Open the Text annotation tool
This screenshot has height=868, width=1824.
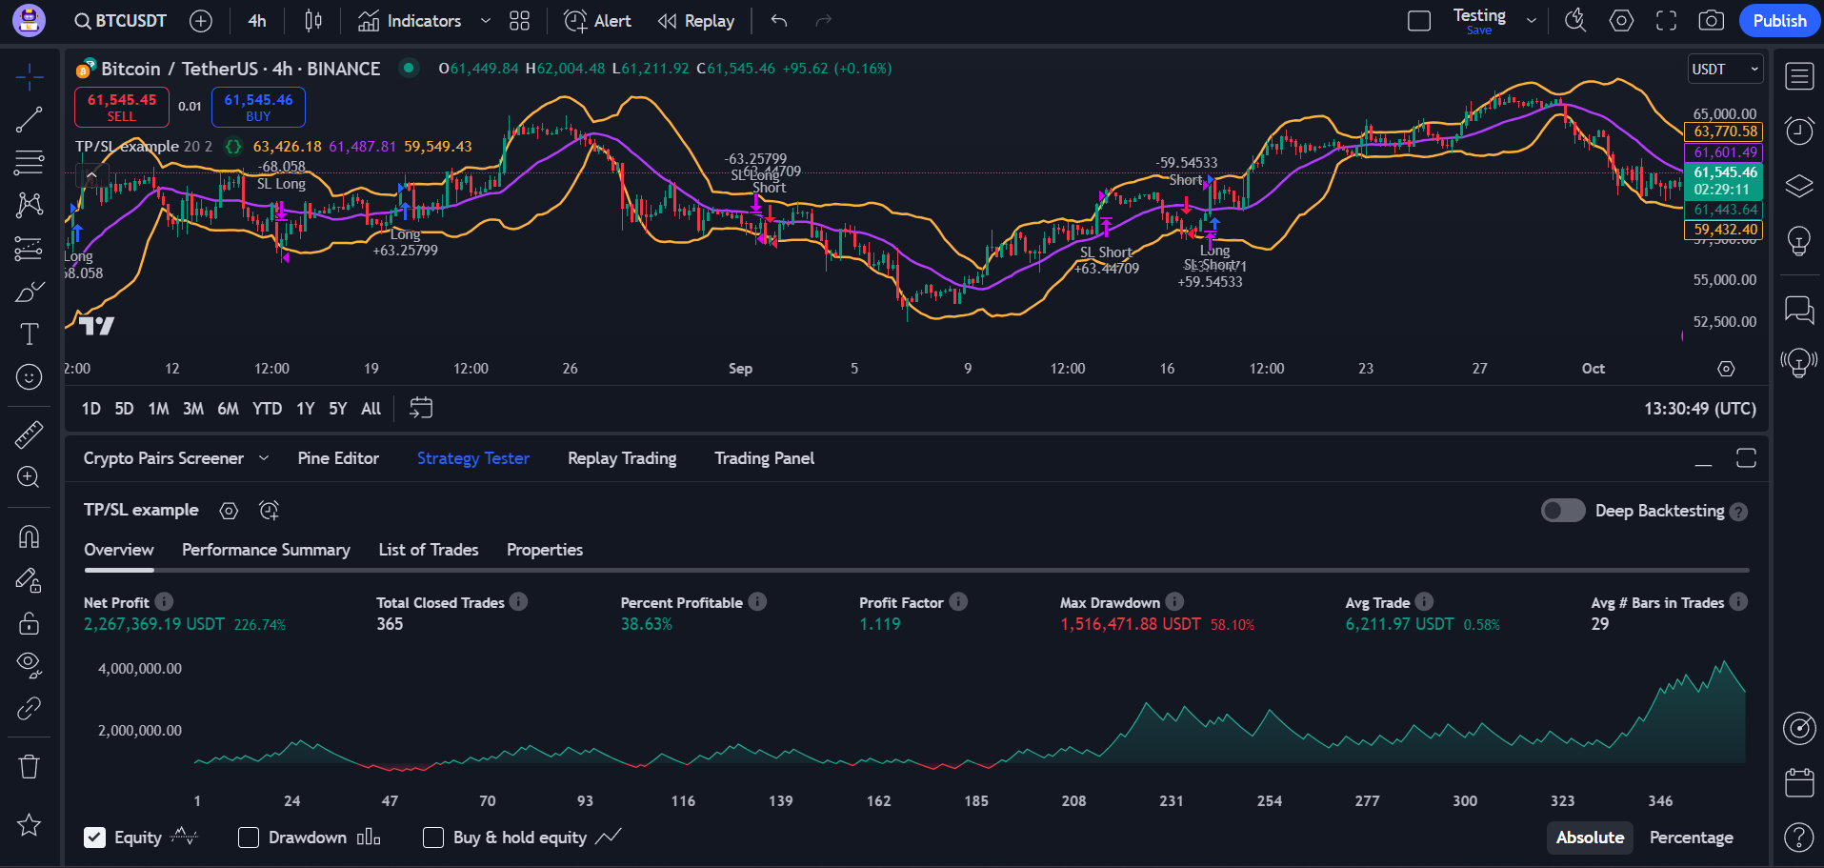point(29,333)
